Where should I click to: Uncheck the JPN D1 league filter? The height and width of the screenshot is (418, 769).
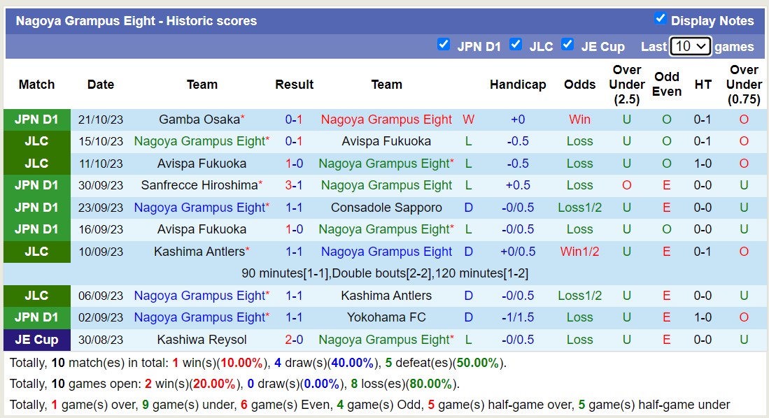click(x=444, y=45)
